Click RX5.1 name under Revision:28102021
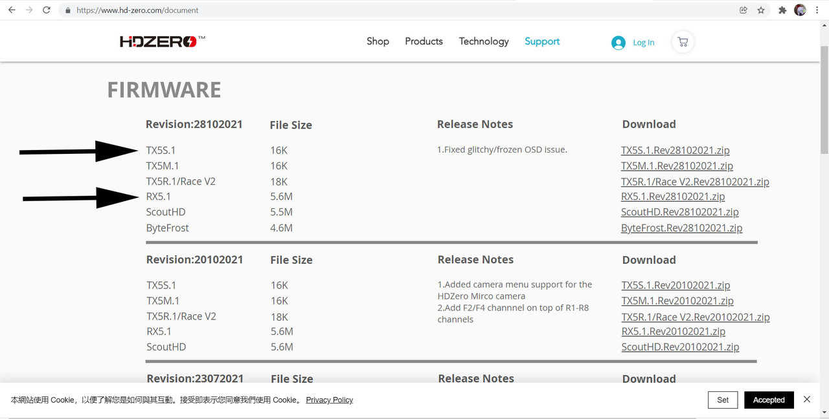Screen dimensions: 829x419 [159, 197]
